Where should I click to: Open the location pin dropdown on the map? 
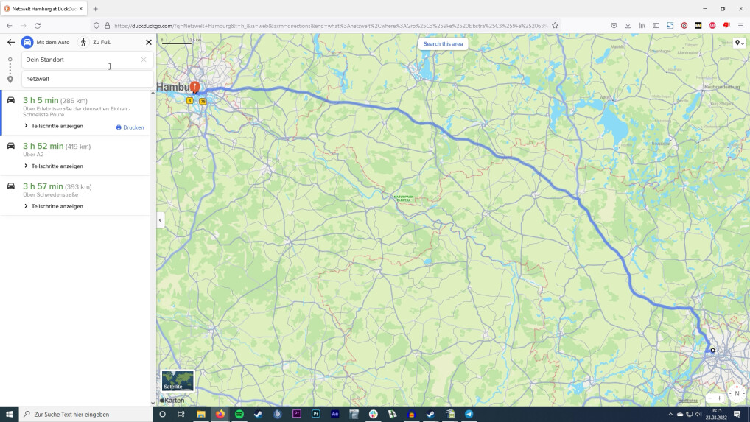740,43
